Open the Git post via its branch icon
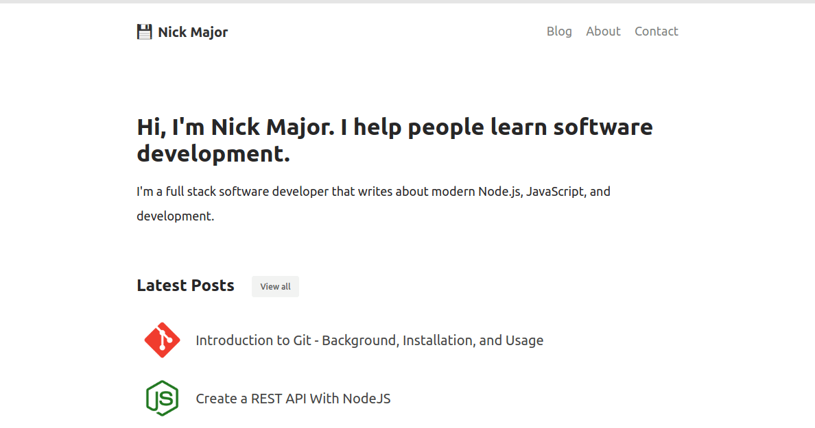The height and width of the screenshot is (428, 815). tap(162, 340)
